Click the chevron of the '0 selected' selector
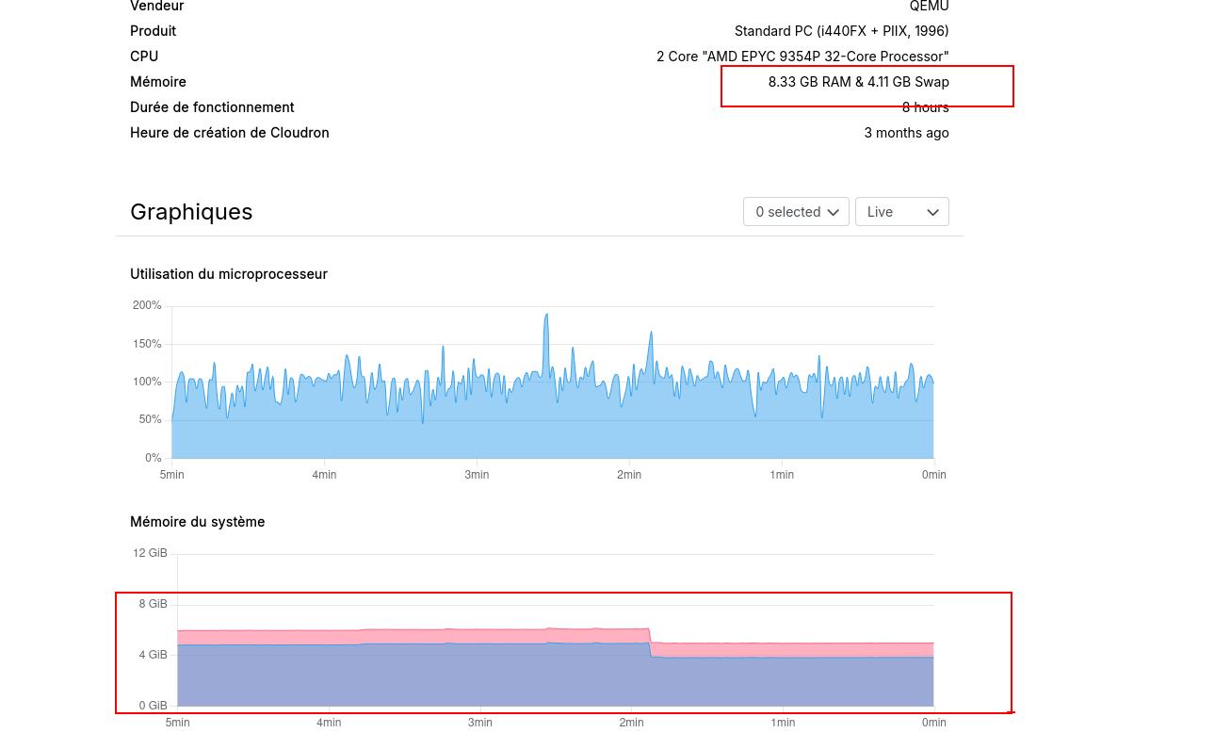The image size is (1231, 733). point(833,212)
